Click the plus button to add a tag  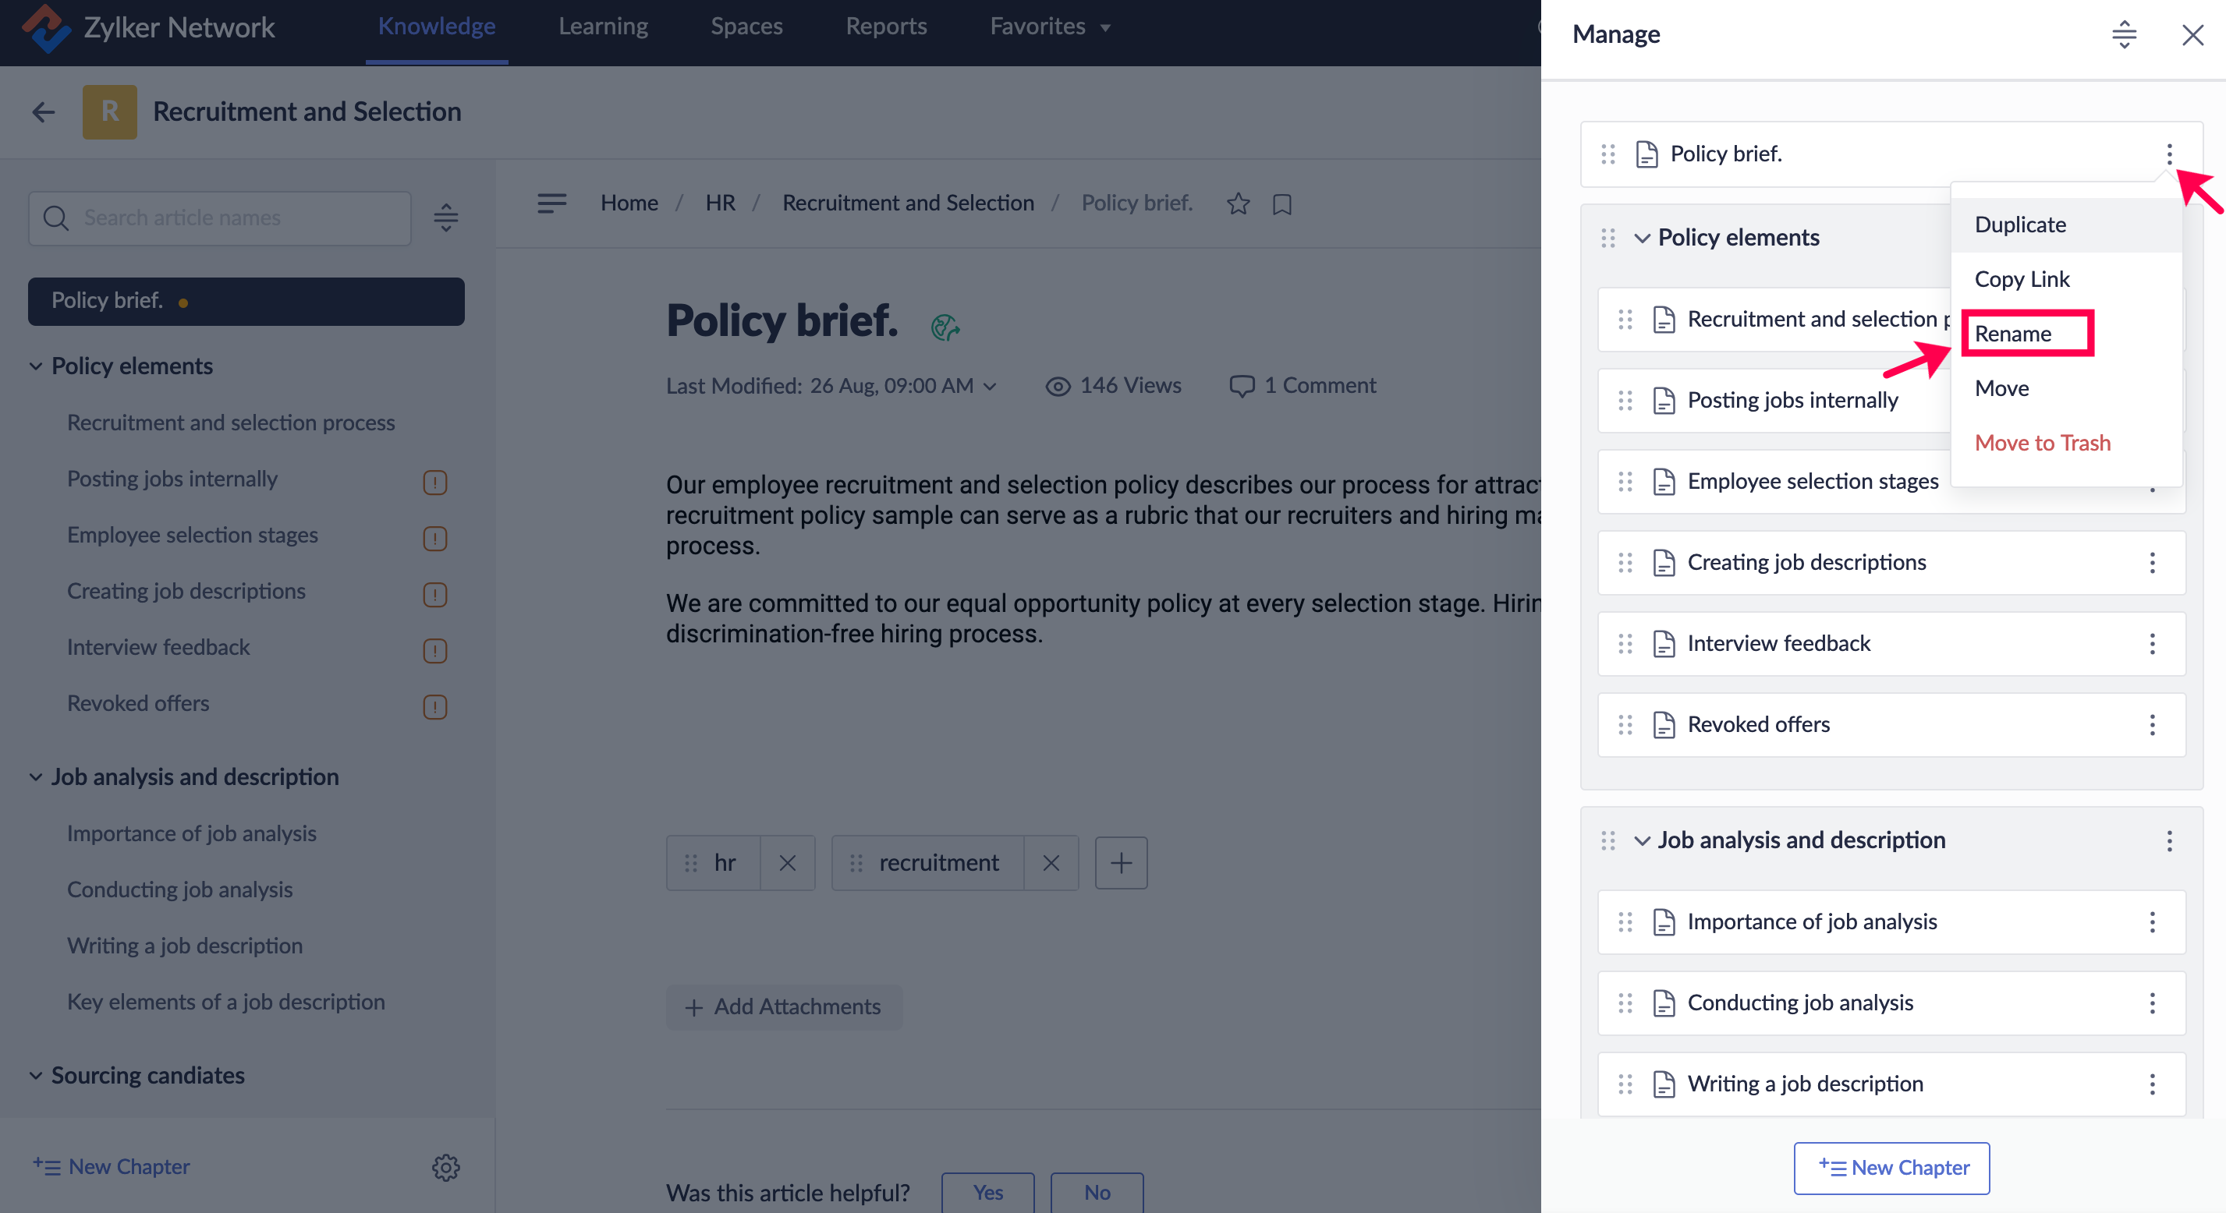[x=1120, y=862]
